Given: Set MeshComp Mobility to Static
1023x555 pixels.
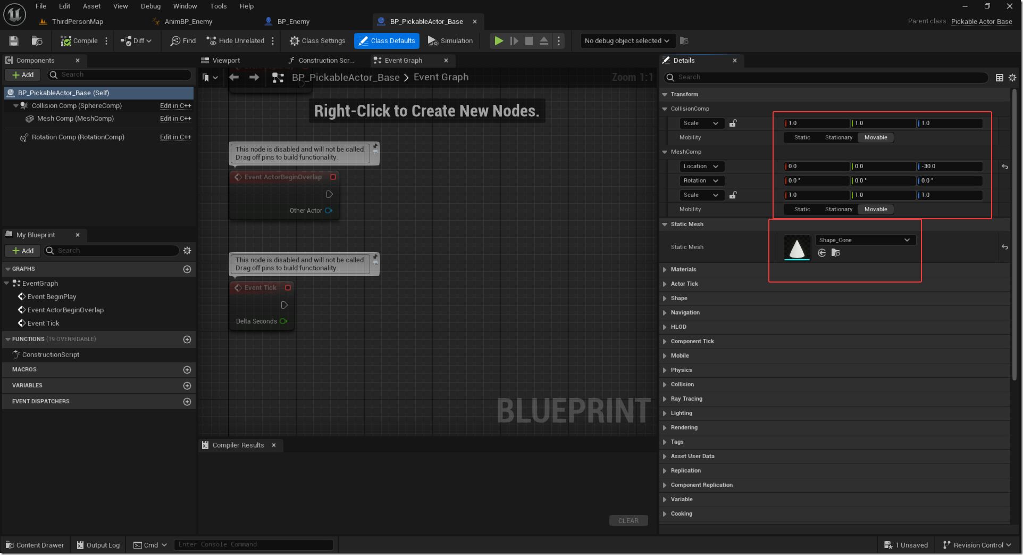Looking at the screenshot, I should pos(802,210).
